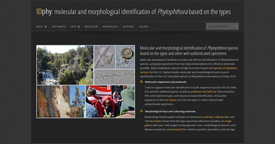Open the tabular key link

[x=222, y=117]
